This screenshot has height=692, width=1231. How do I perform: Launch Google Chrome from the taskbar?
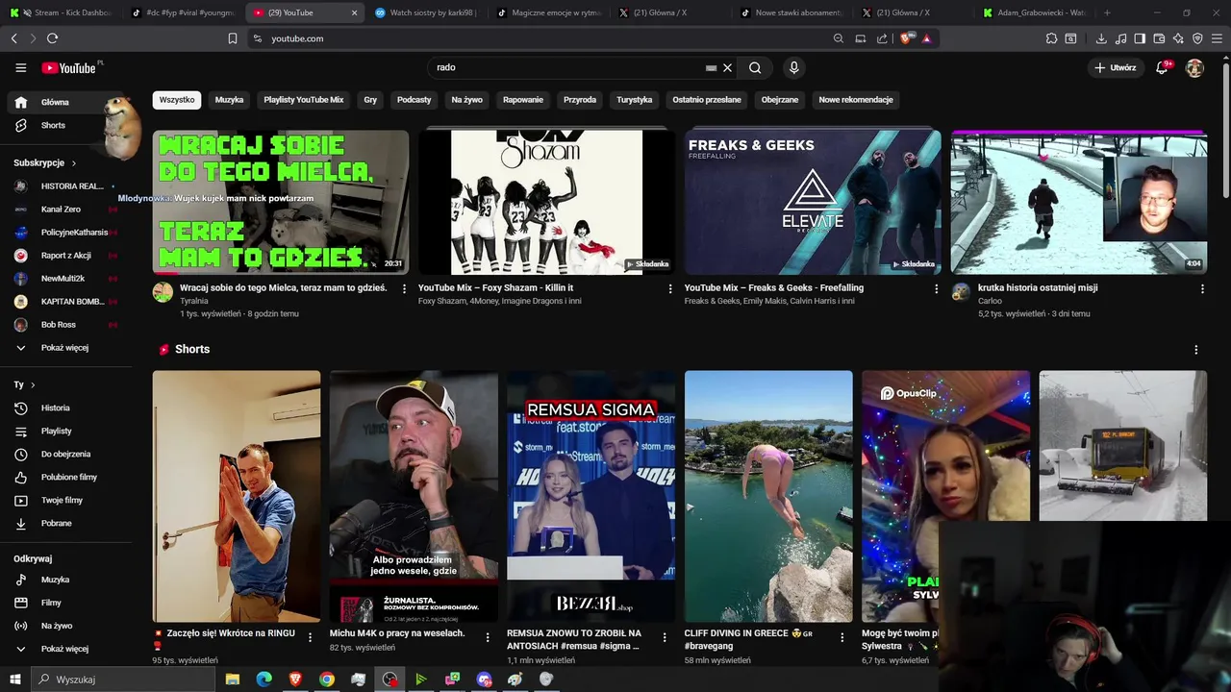click(x=327, y=680)
